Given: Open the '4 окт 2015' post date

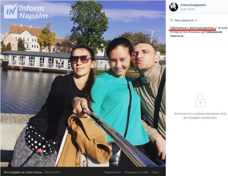Looking at the screenshot, I should tap(187, 9).
